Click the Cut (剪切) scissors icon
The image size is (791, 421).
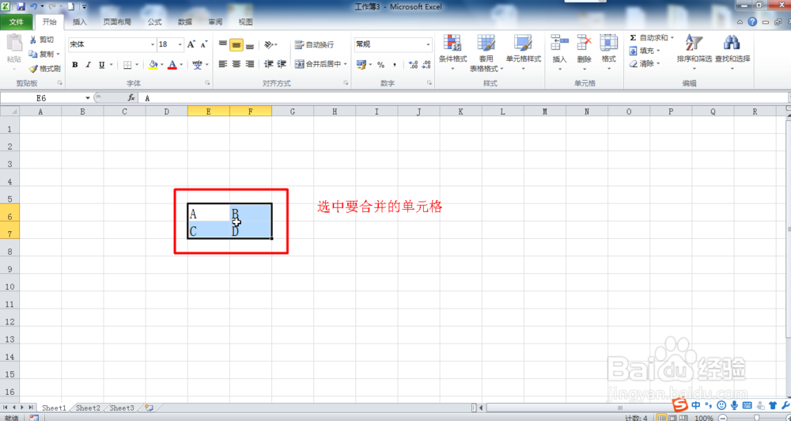click(x=33, y=40)
